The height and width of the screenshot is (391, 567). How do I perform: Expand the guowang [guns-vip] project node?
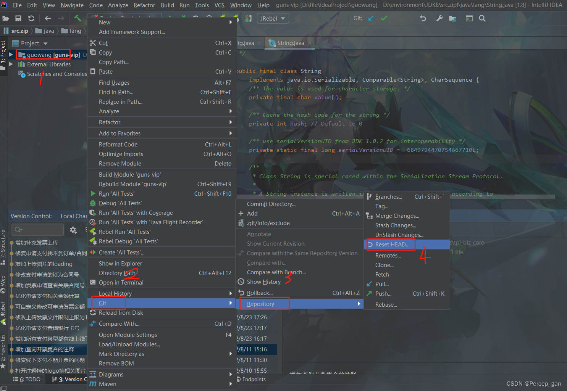[x=11, y=55]
